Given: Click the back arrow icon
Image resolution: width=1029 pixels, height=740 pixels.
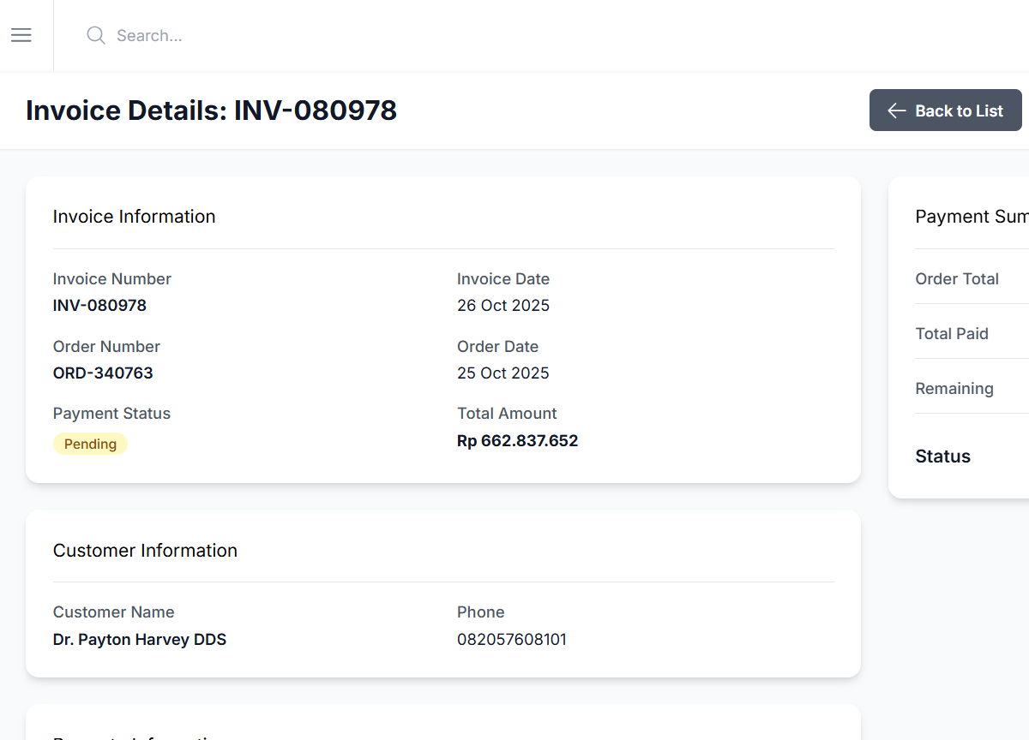Looking at the screenshot, I should [x=897, y=110].
